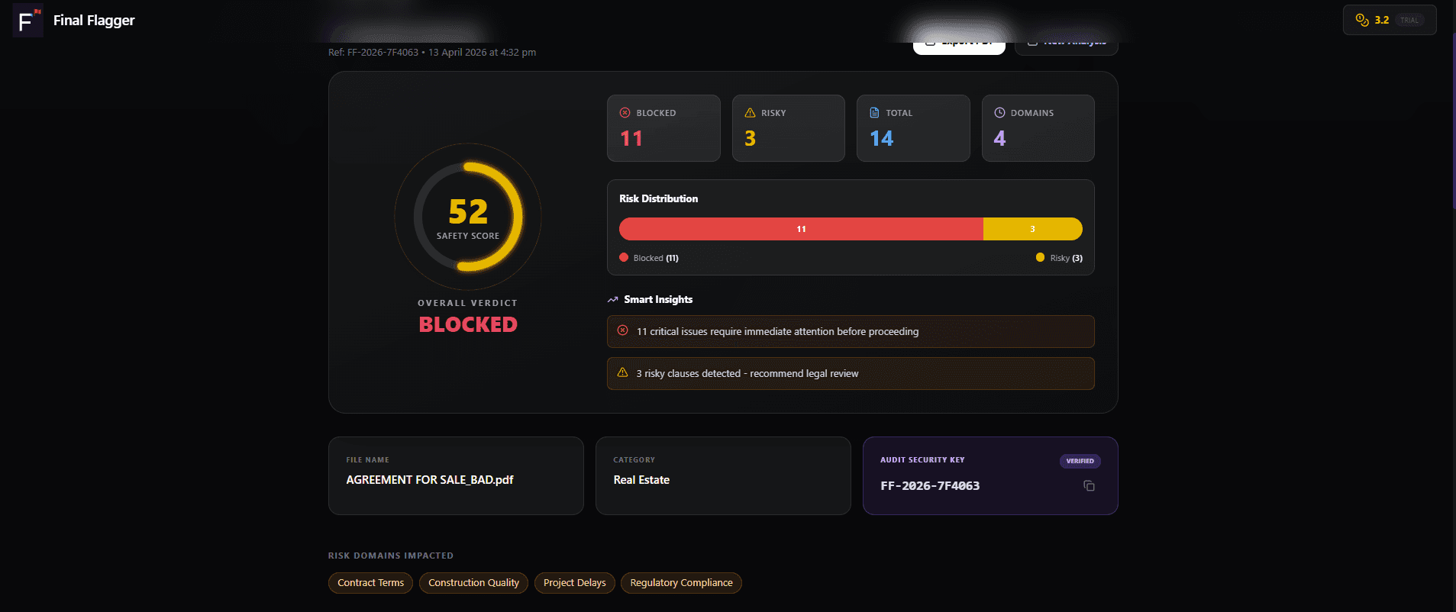Open the 3 risky clauses insight row

[851, 373]
